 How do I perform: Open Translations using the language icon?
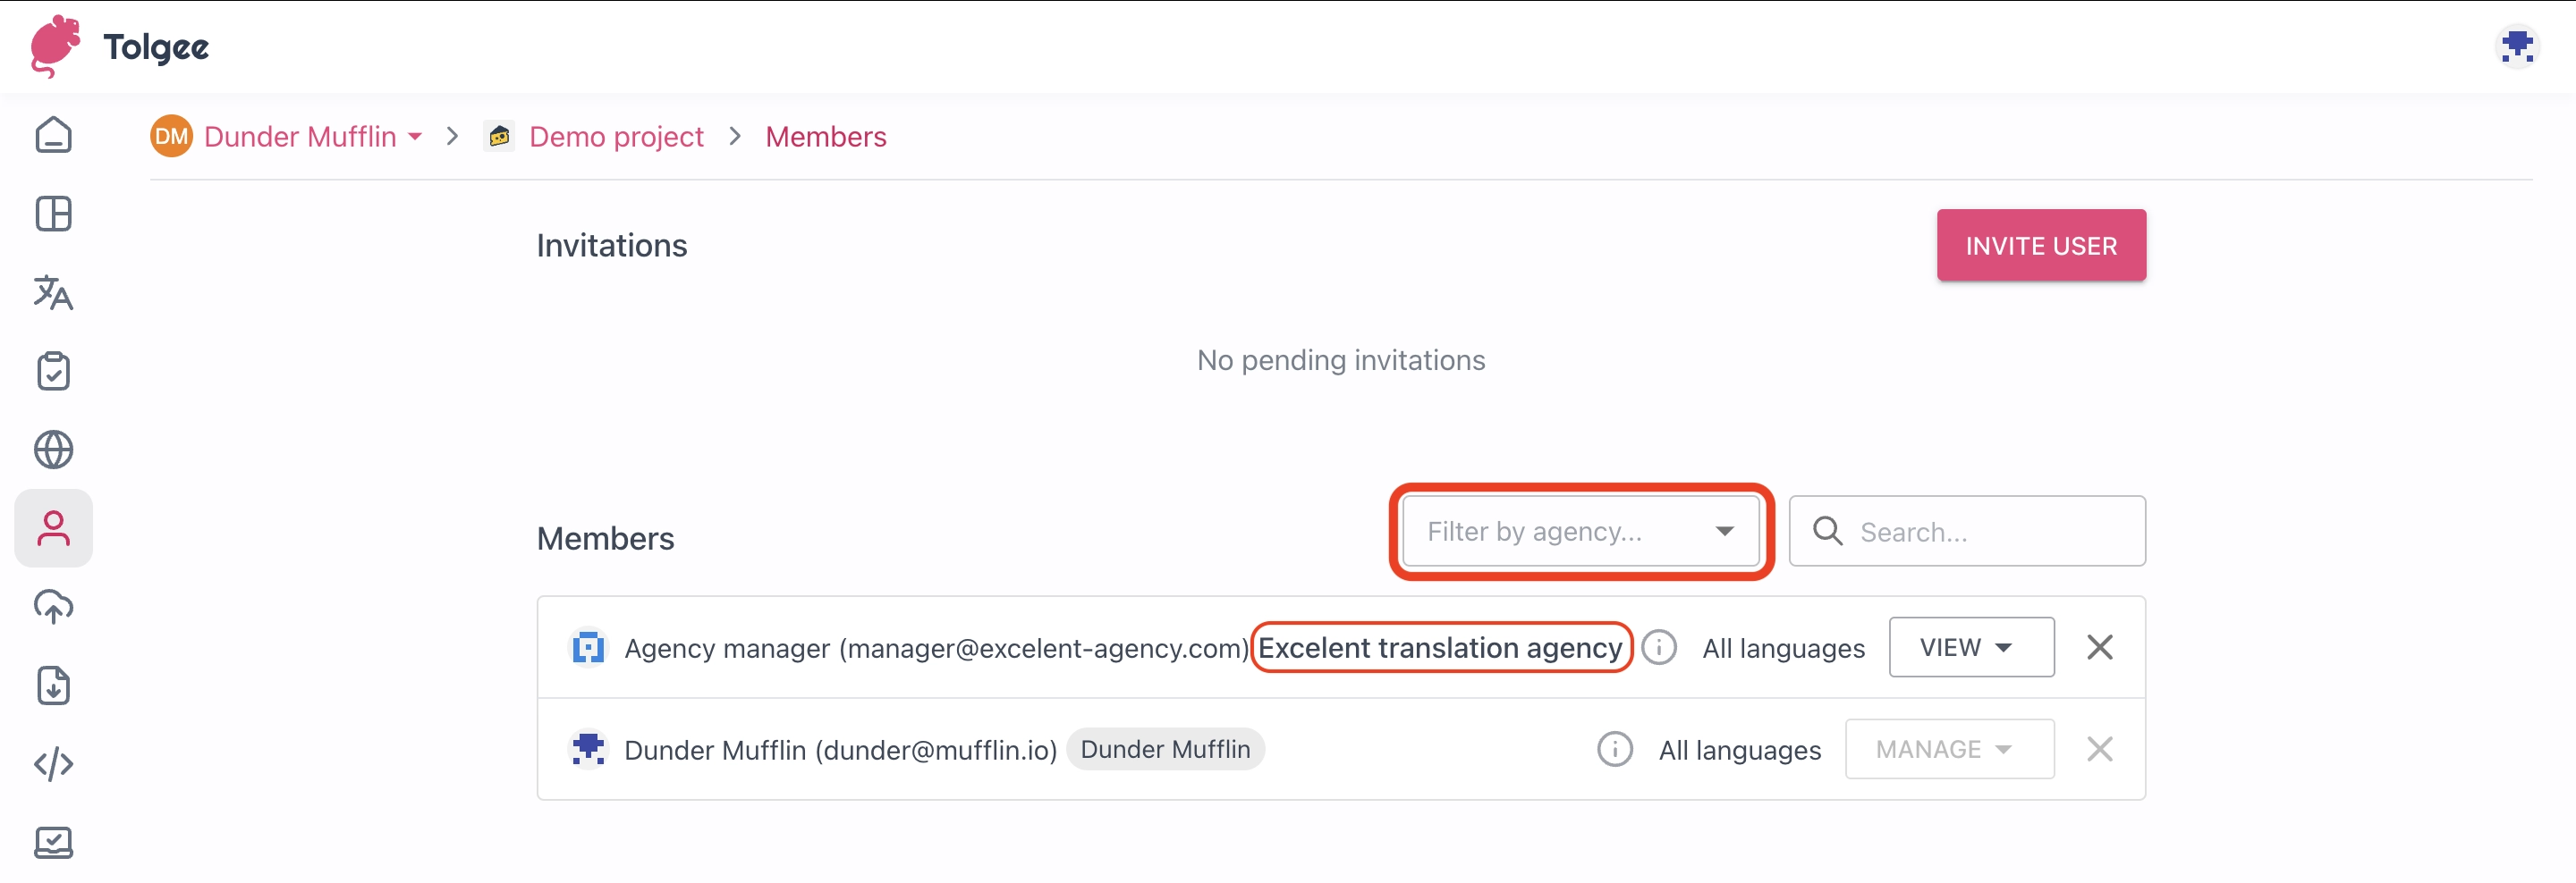click(x=53, y=292)
